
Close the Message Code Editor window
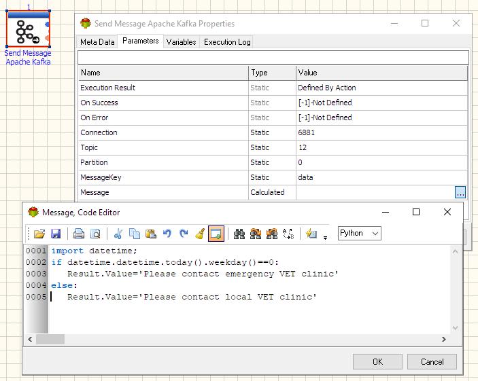[447, 212]
